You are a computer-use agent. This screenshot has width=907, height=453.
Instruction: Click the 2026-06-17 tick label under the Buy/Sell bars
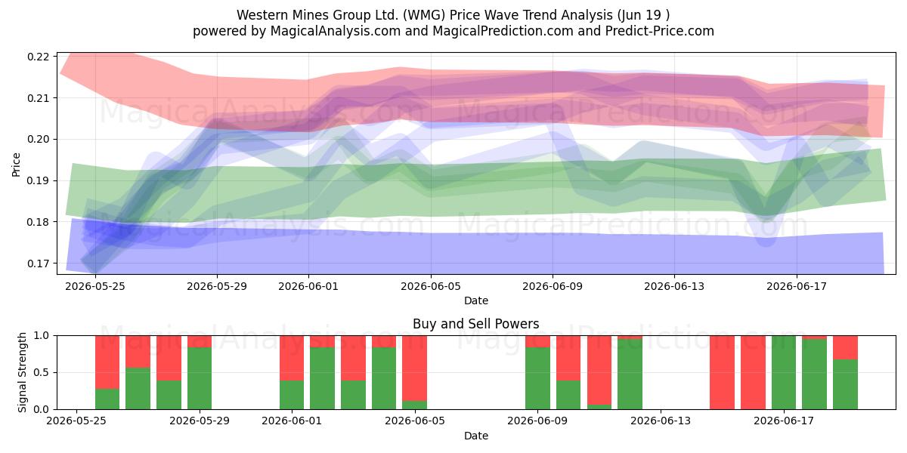[784, 421]
